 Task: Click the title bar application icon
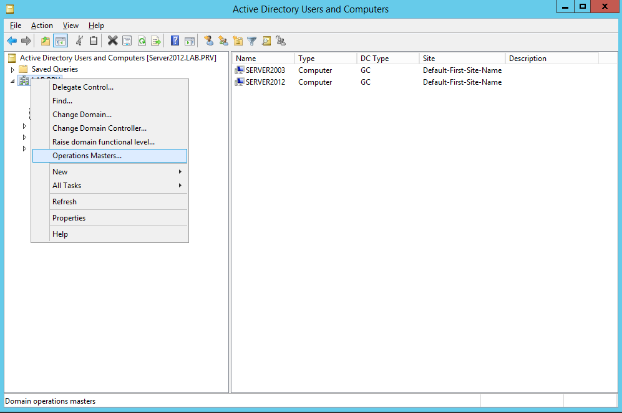pyautogui.click(x=10, y=9)
